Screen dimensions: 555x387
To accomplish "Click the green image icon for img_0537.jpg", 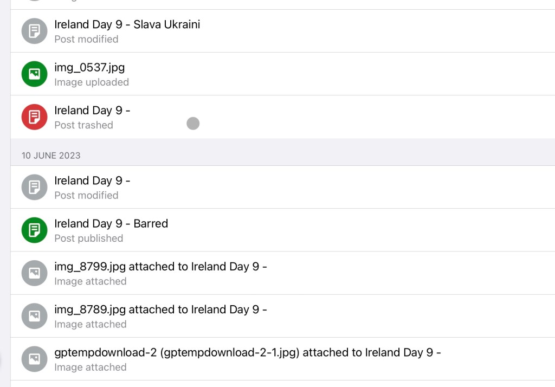I will (34, 74).
